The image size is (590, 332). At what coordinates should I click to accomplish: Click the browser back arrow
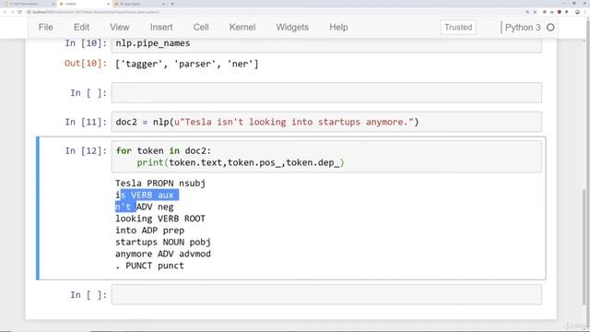point(5,12)
